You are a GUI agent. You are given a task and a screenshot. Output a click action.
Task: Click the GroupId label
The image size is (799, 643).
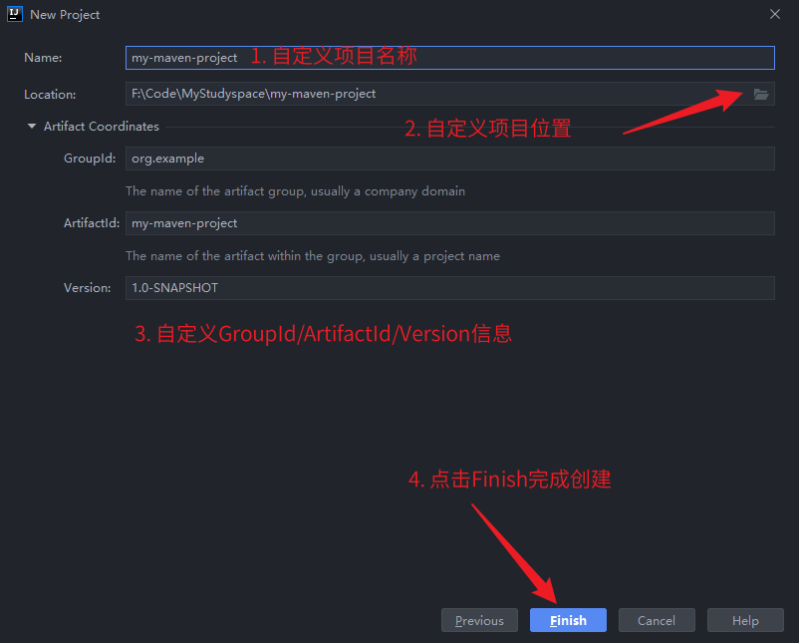(x=90, y=159)
